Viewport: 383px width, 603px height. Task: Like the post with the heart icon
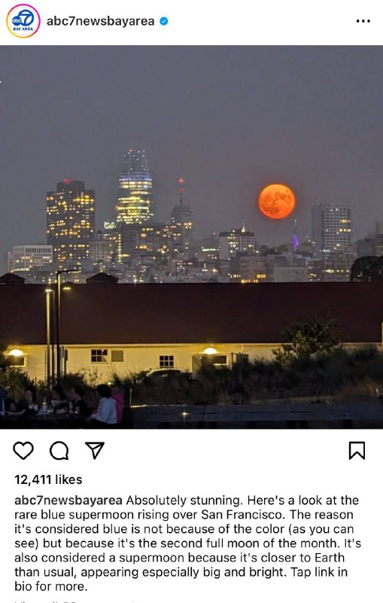pyautogui.click(x=23, y=450)
